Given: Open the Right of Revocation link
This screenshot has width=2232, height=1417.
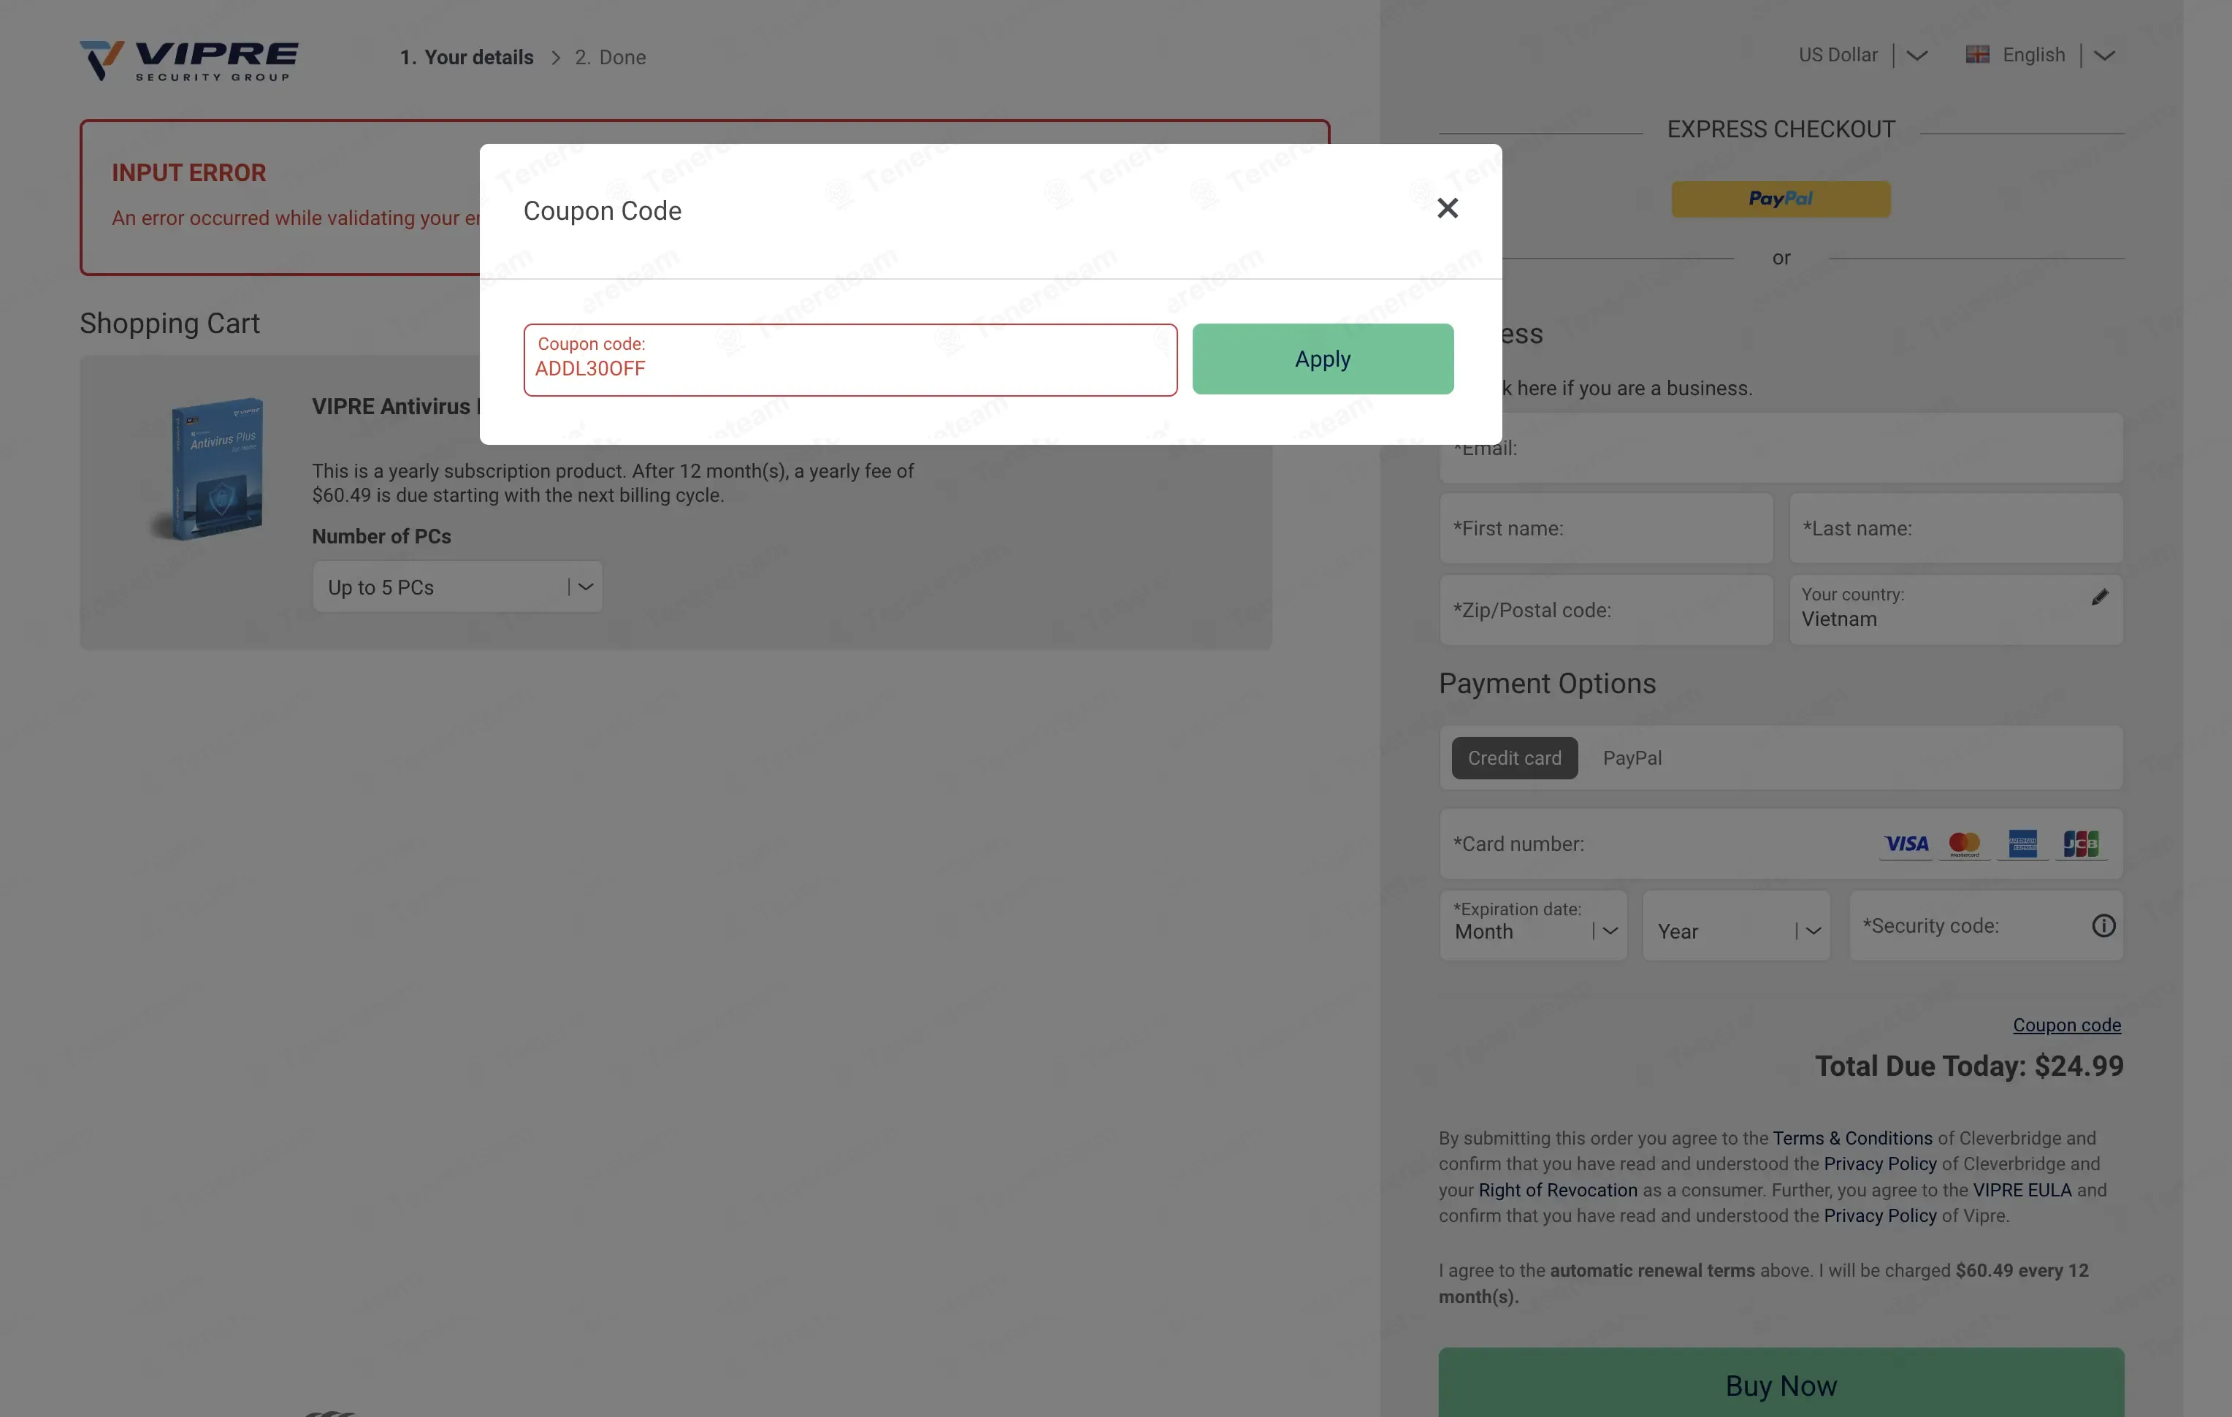Looking at the screenshot, I should coord(1557,1190).
